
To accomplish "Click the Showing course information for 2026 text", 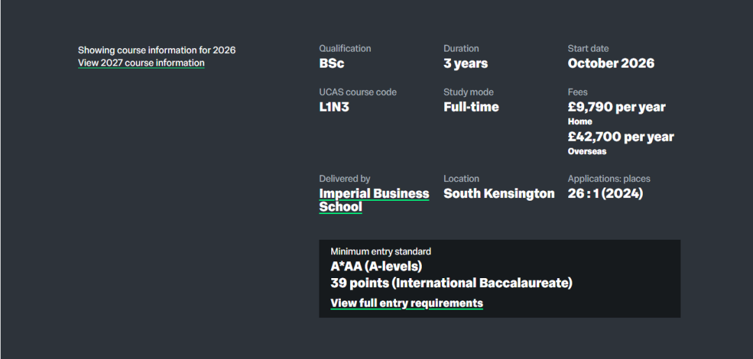I will click(157, 50).
